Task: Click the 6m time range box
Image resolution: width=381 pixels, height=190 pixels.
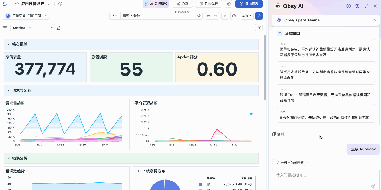Action: (x=115, y=16)
